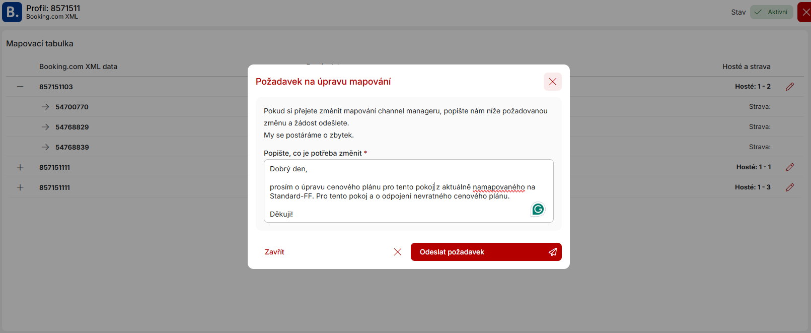This screenshot has width=811, height=333.
Task: Click the Booking.com XML data column header
Action: tap(78, 66)
